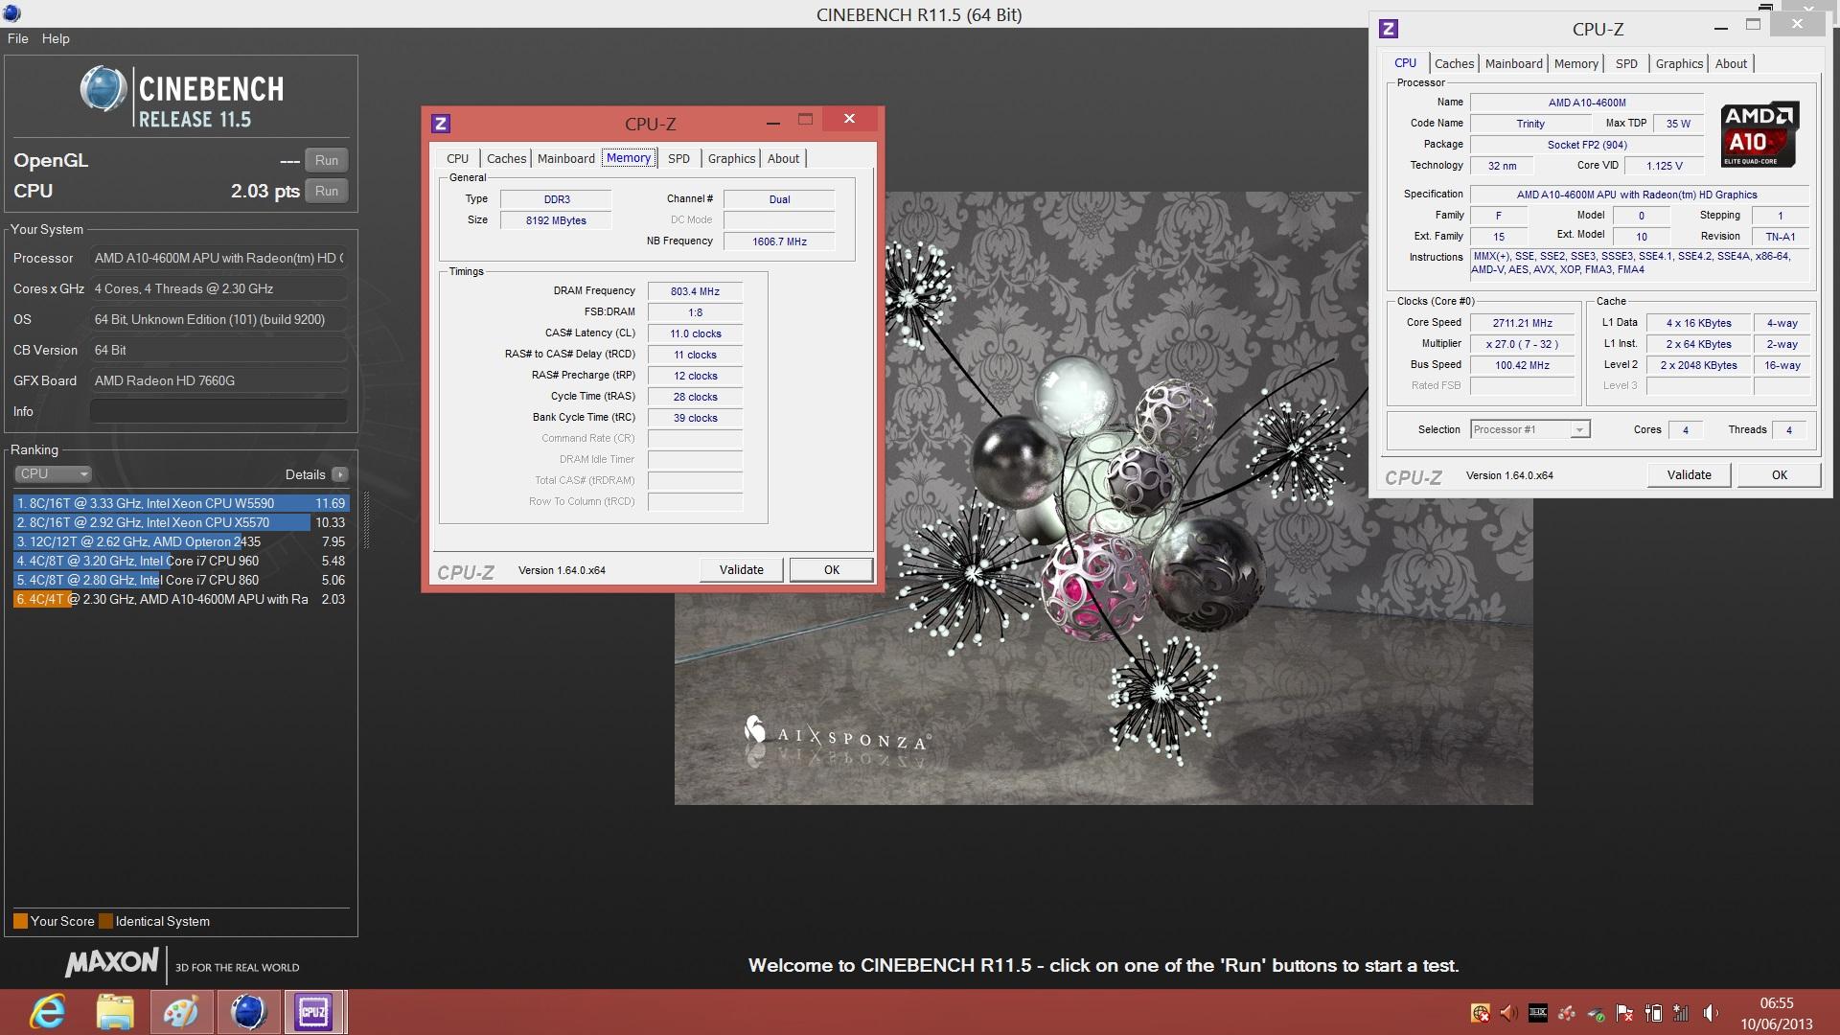Switch to the Cinebench taskbar icon
This screenshot has height=1035, width=1840.
(x=248, y=1012)
